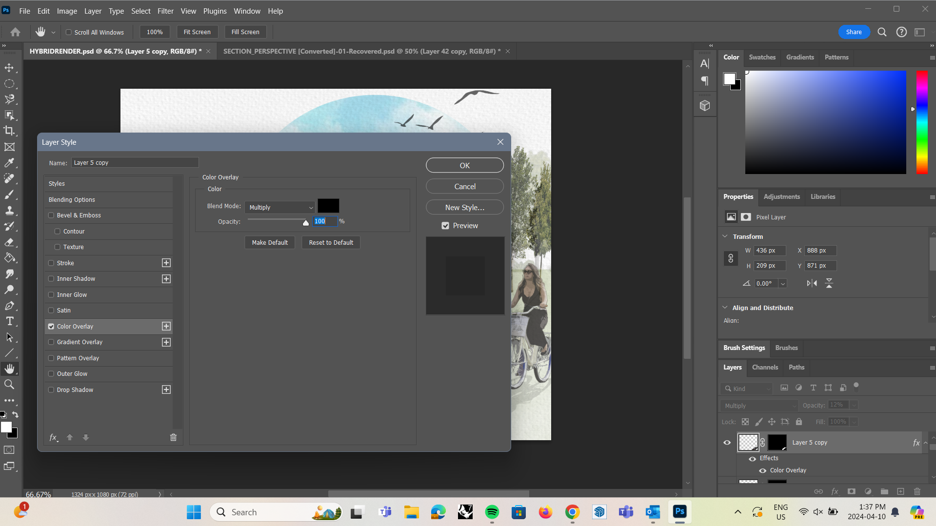The image size is (936, 526).
Task: Uncheck the Preview checkbox
Action: (445, 225)
